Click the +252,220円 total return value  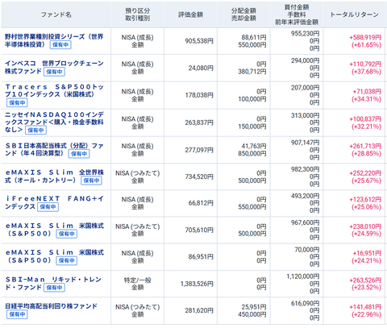365,173
